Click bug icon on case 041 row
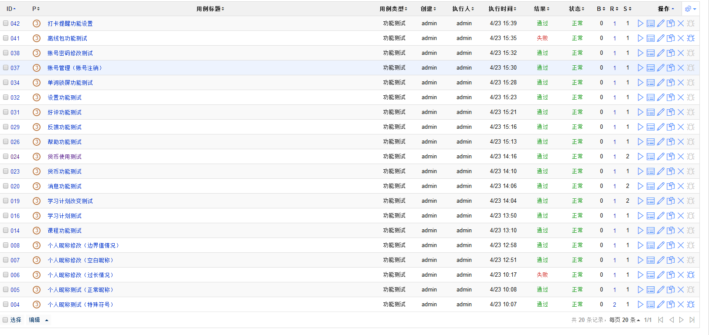Screen dimensions: 709x335 (691, 38)
